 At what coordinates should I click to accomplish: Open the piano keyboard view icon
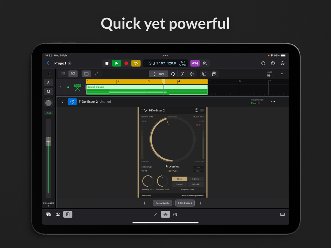coord(282,214)
